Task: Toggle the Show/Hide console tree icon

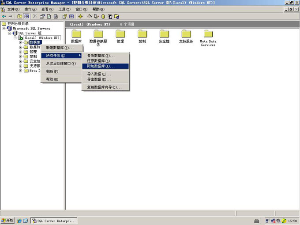Action: (26, 16)
